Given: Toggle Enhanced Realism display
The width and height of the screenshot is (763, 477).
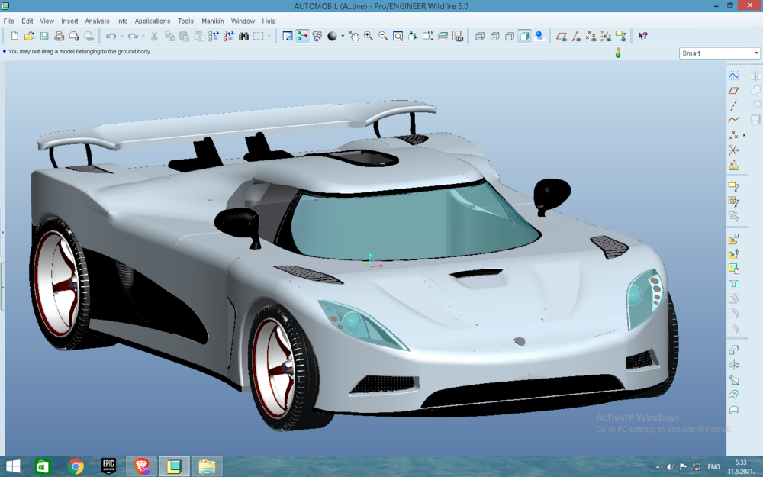Looking at the screenshot, I should coord(539,36).
